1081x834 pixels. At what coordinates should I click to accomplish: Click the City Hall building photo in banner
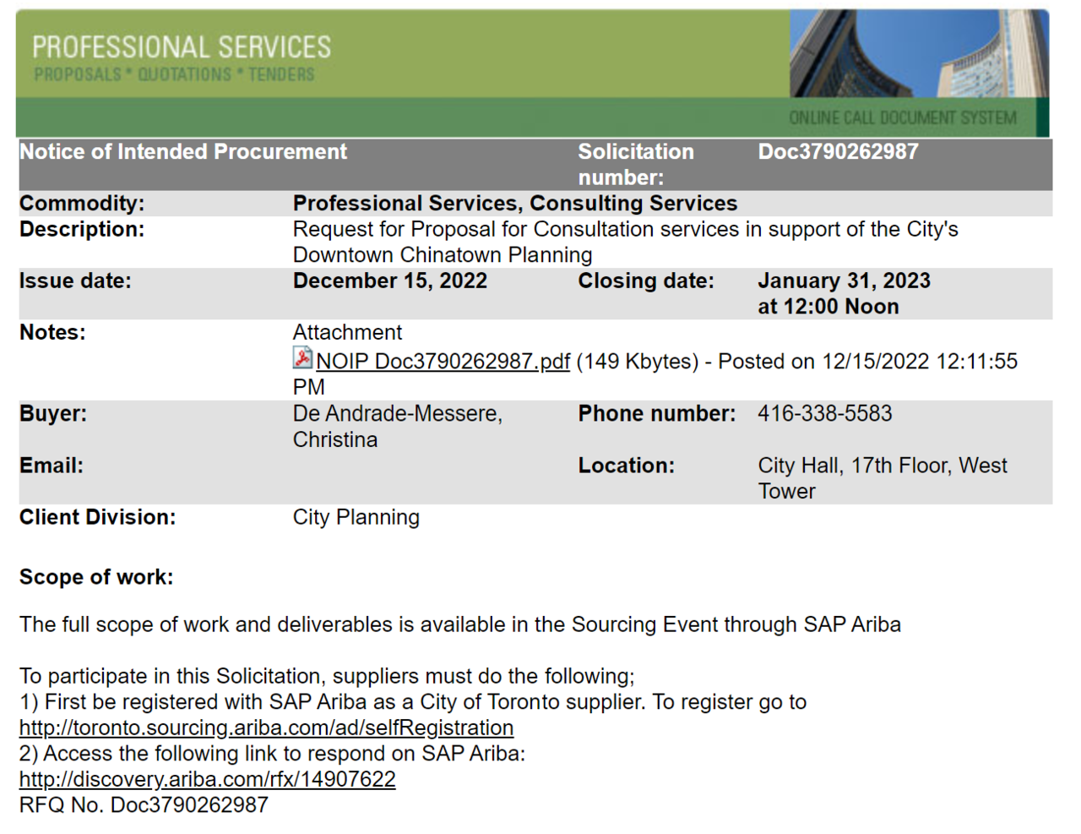coord(918,53)
